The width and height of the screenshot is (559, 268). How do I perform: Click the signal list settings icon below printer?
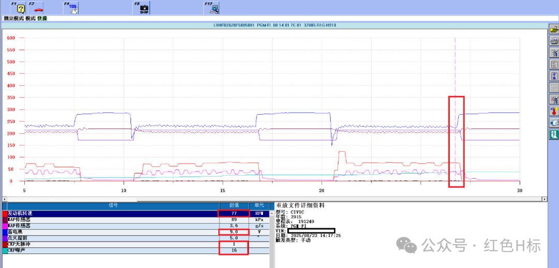coord(554,53)
